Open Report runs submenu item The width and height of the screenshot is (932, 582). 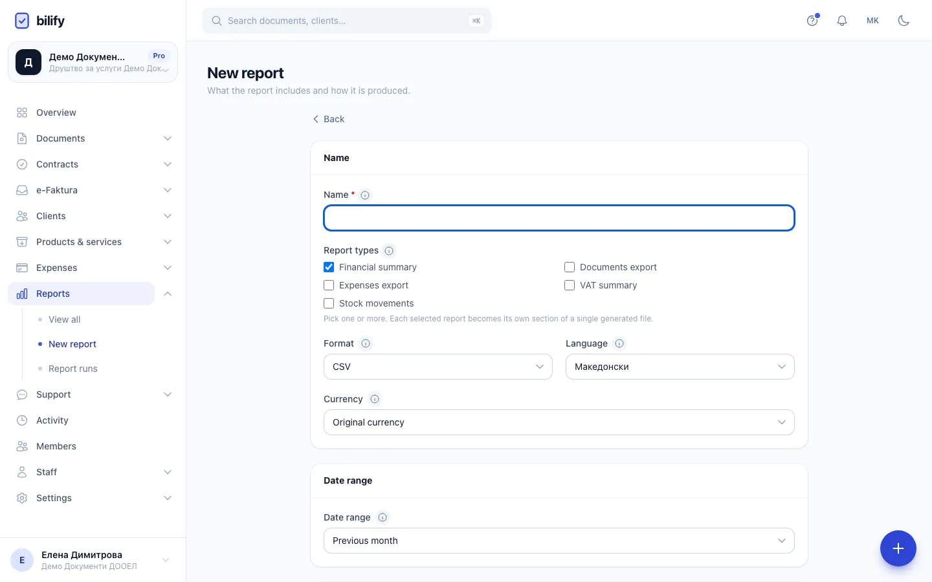(73, 369)
